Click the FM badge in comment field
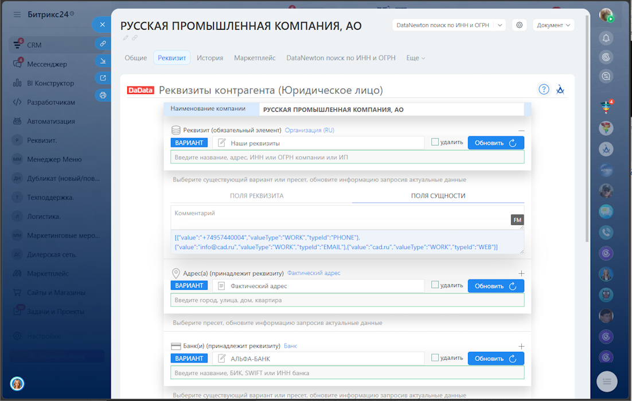Viewport: 632px width, 401px height. (517, 220)
